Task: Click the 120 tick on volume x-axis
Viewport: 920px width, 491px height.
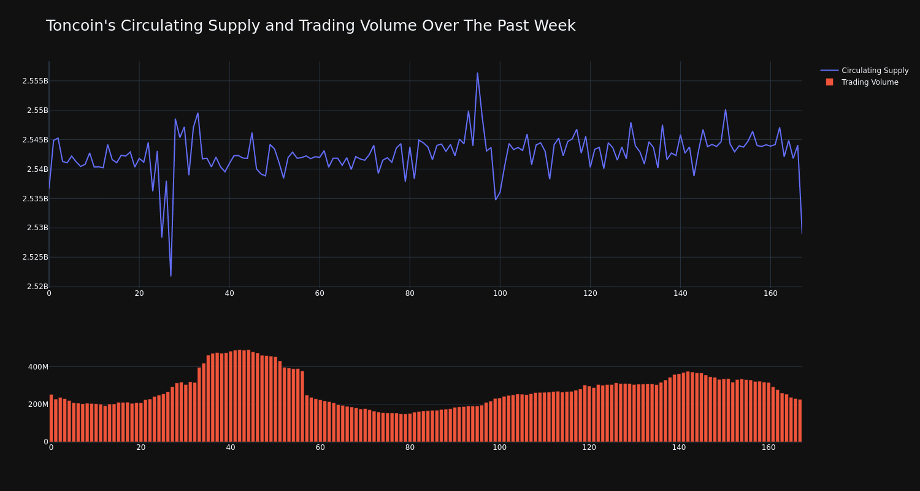Action: pyautogui.click(x=589, y=447)
